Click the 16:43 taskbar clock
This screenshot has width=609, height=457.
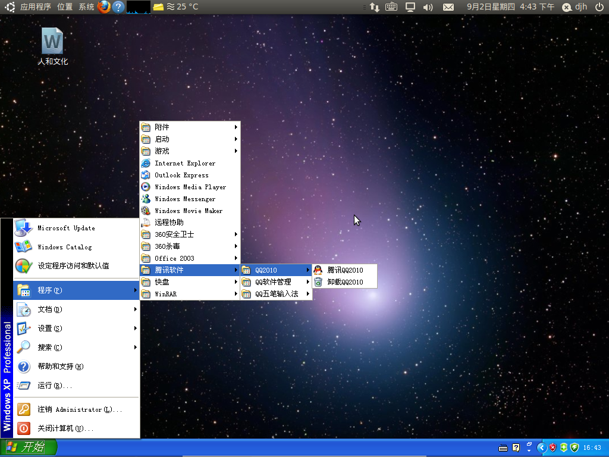(592, 447)
